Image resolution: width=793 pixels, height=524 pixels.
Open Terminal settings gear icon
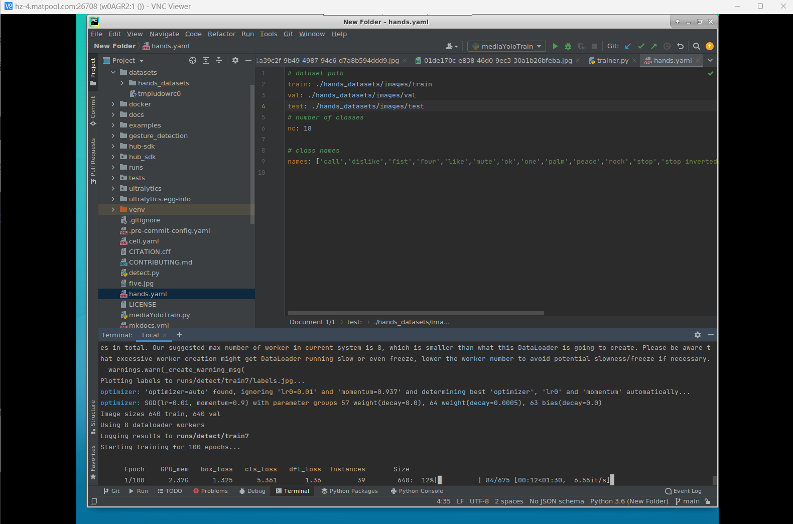tap(698, 335)
